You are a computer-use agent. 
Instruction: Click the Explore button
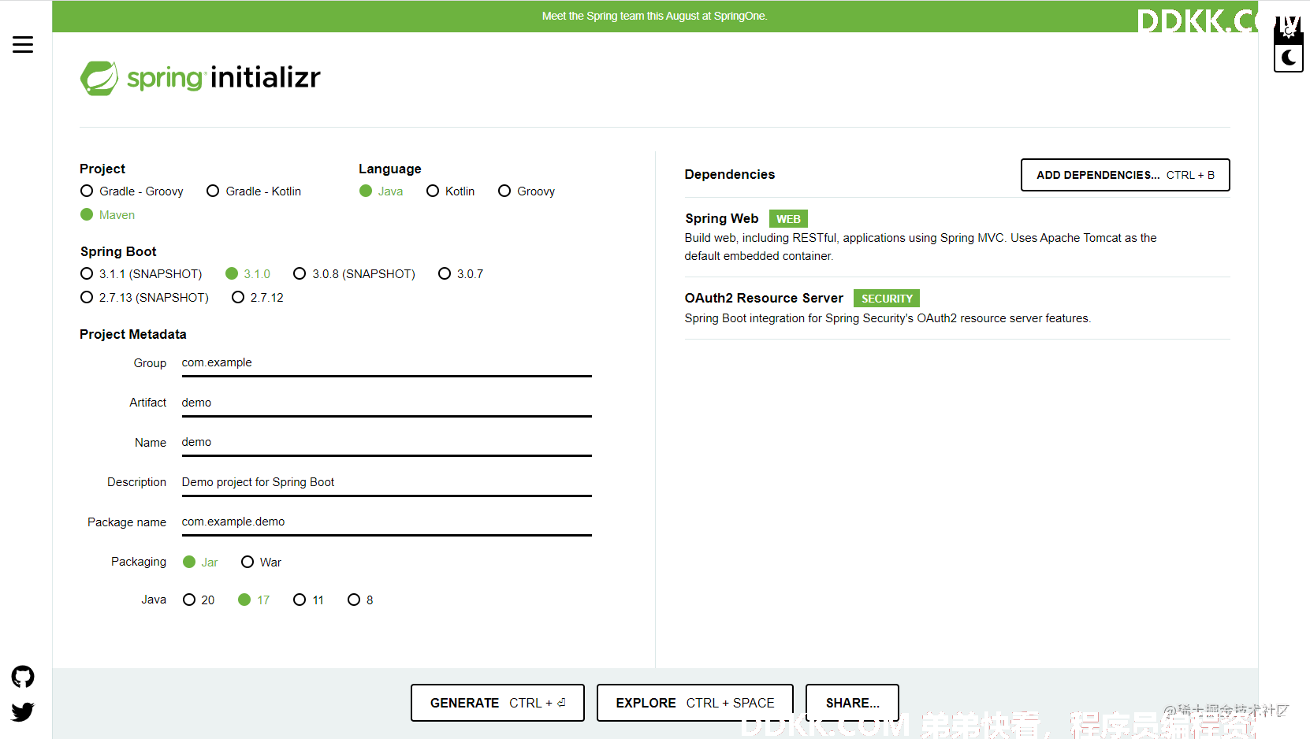point(694,703)
